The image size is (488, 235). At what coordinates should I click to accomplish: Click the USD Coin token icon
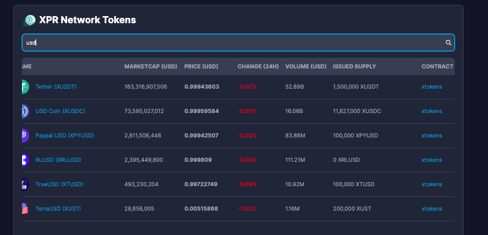26,111
